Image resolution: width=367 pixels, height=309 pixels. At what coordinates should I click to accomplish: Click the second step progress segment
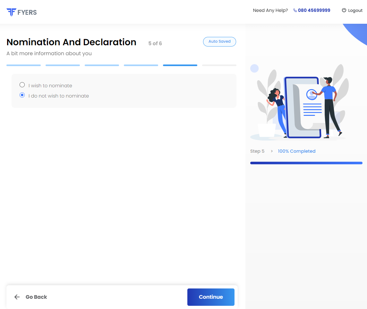63,65
